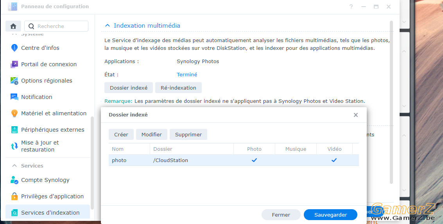The width and height of the screenshot is (443, 224).
Task: Click the Fermer button
Action: tap(281, 215)
